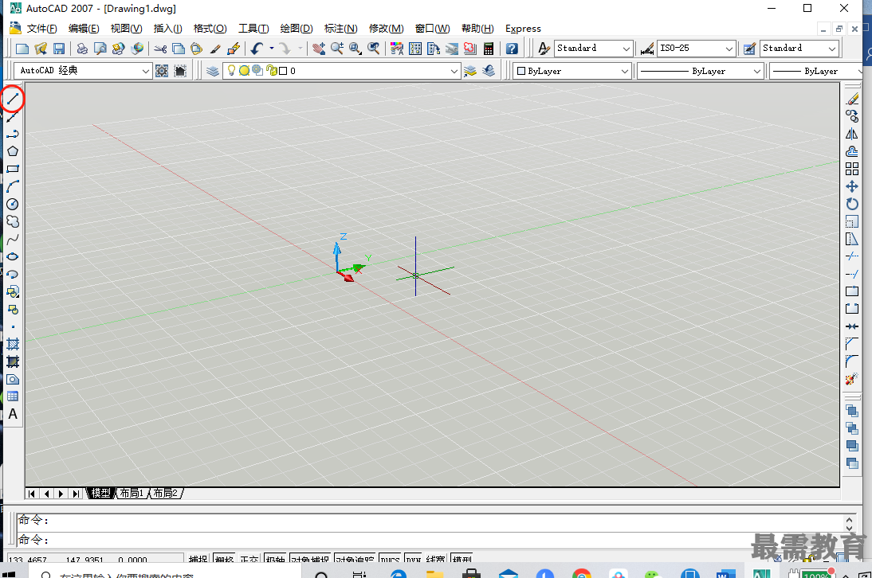Click the Save icon in standard toolbar
The image size is (872, 578).
(59, 49)
